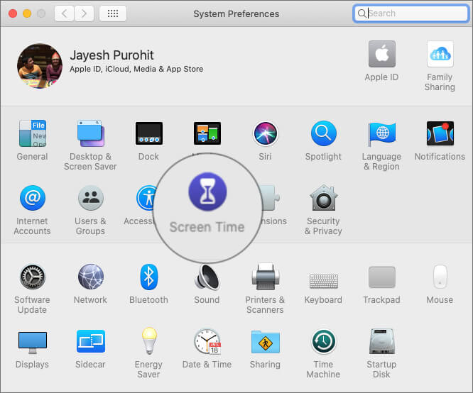Open Time Machine preferences
This screenshot has height=393, width=473.
point(323,341)
